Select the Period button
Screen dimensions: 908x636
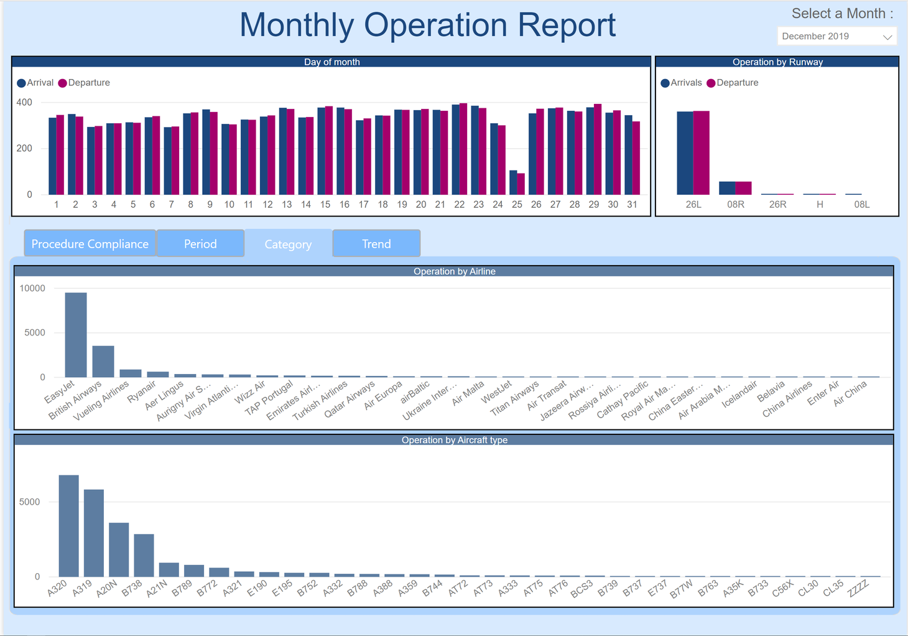point(200,243)
